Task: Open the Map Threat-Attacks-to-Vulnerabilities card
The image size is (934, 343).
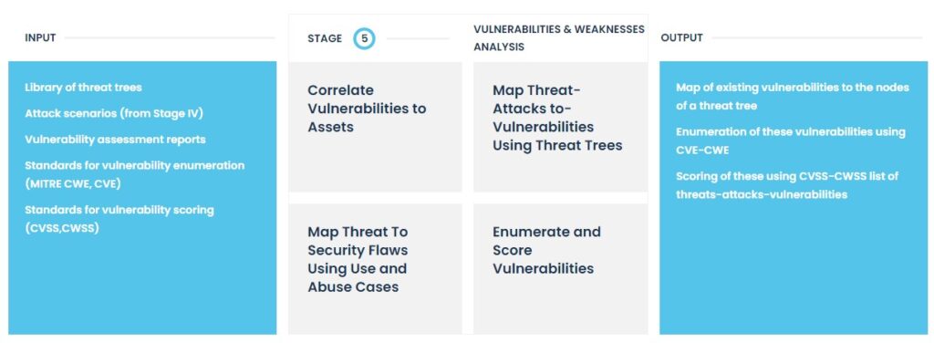Action: (561, 127)
